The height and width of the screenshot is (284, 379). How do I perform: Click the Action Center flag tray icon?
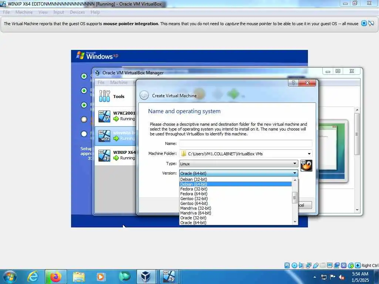point(333,277)
